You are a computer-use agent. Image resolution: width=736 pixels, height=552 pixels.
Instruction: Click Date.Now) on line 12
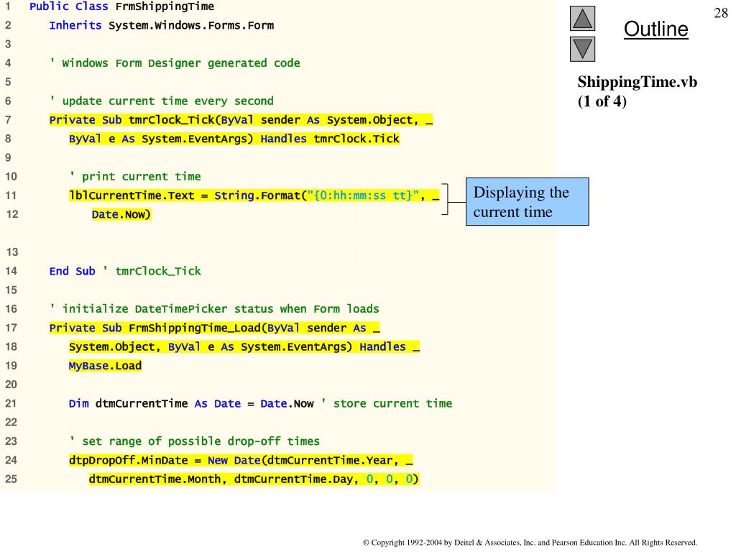[x=121, y=214]
